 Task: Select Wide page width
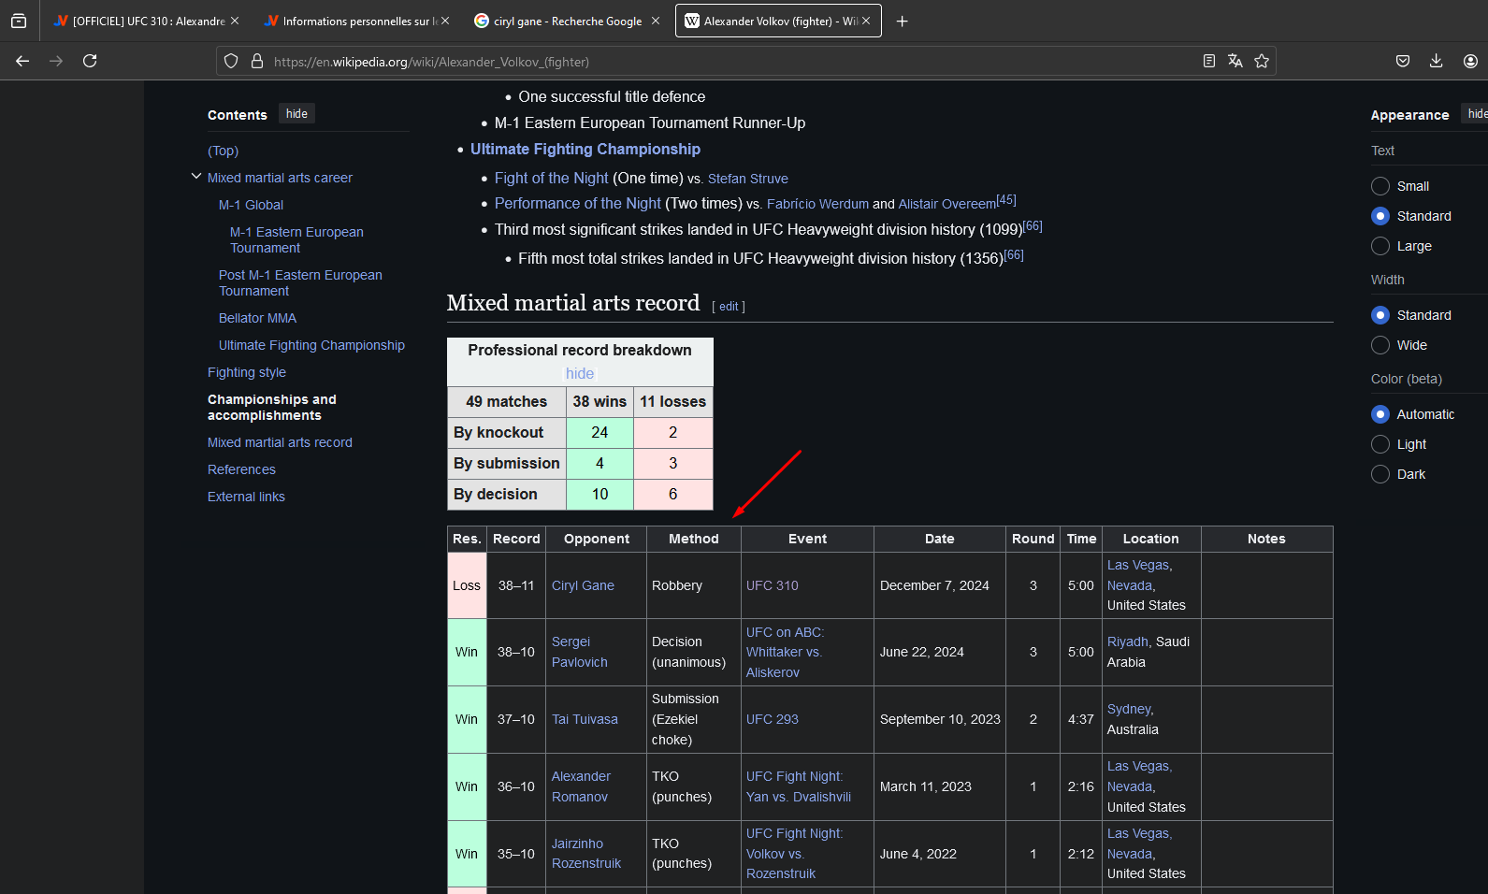[1380, 345]
